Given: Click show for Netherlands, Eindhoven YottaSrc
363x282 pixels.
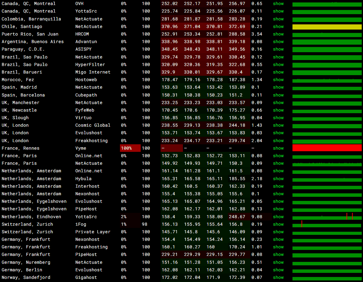Looking at the screenshot, I should coord(278,217).
